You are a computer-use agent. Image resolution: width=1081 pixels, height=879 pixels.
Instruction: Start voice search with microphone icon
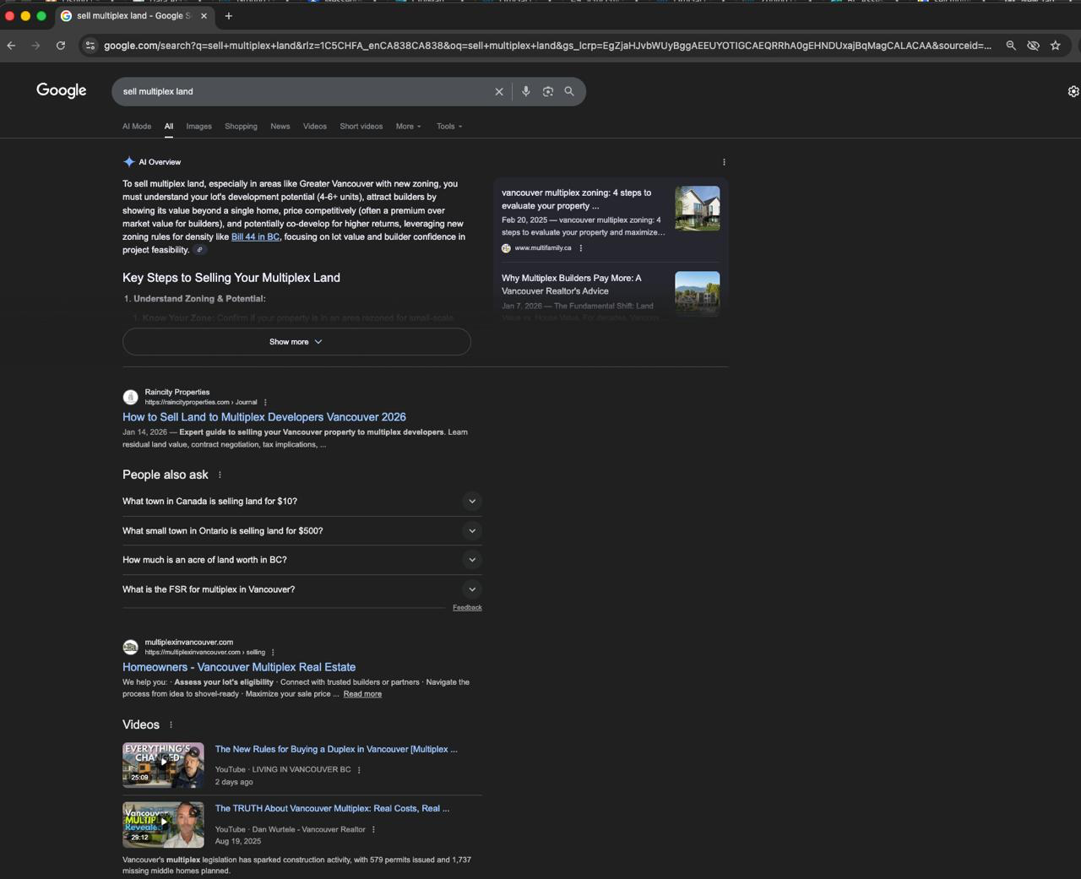525,91
